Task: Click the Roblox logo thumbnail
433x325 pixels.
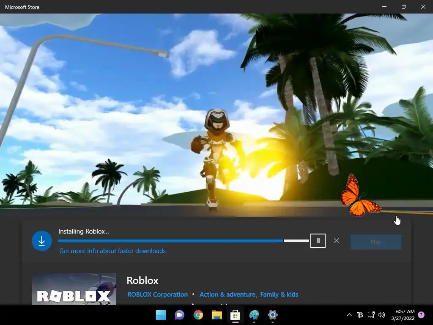Action: point(74,289)
